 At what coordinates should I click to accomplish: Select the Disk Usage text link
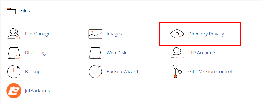37,53
